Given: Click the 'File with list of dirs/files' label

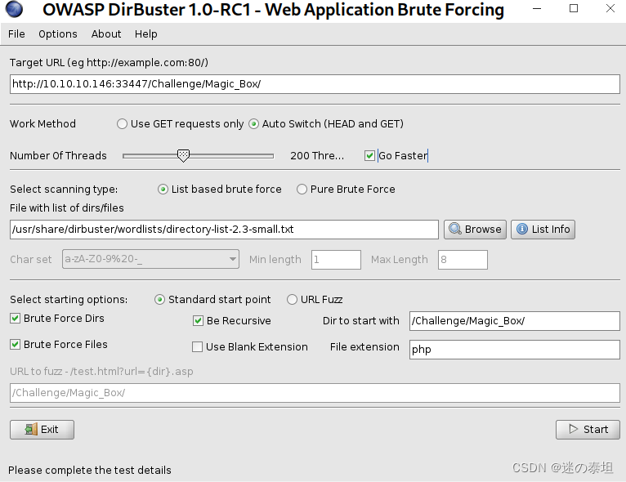Looking at the screenshot, I should [67, 208].
